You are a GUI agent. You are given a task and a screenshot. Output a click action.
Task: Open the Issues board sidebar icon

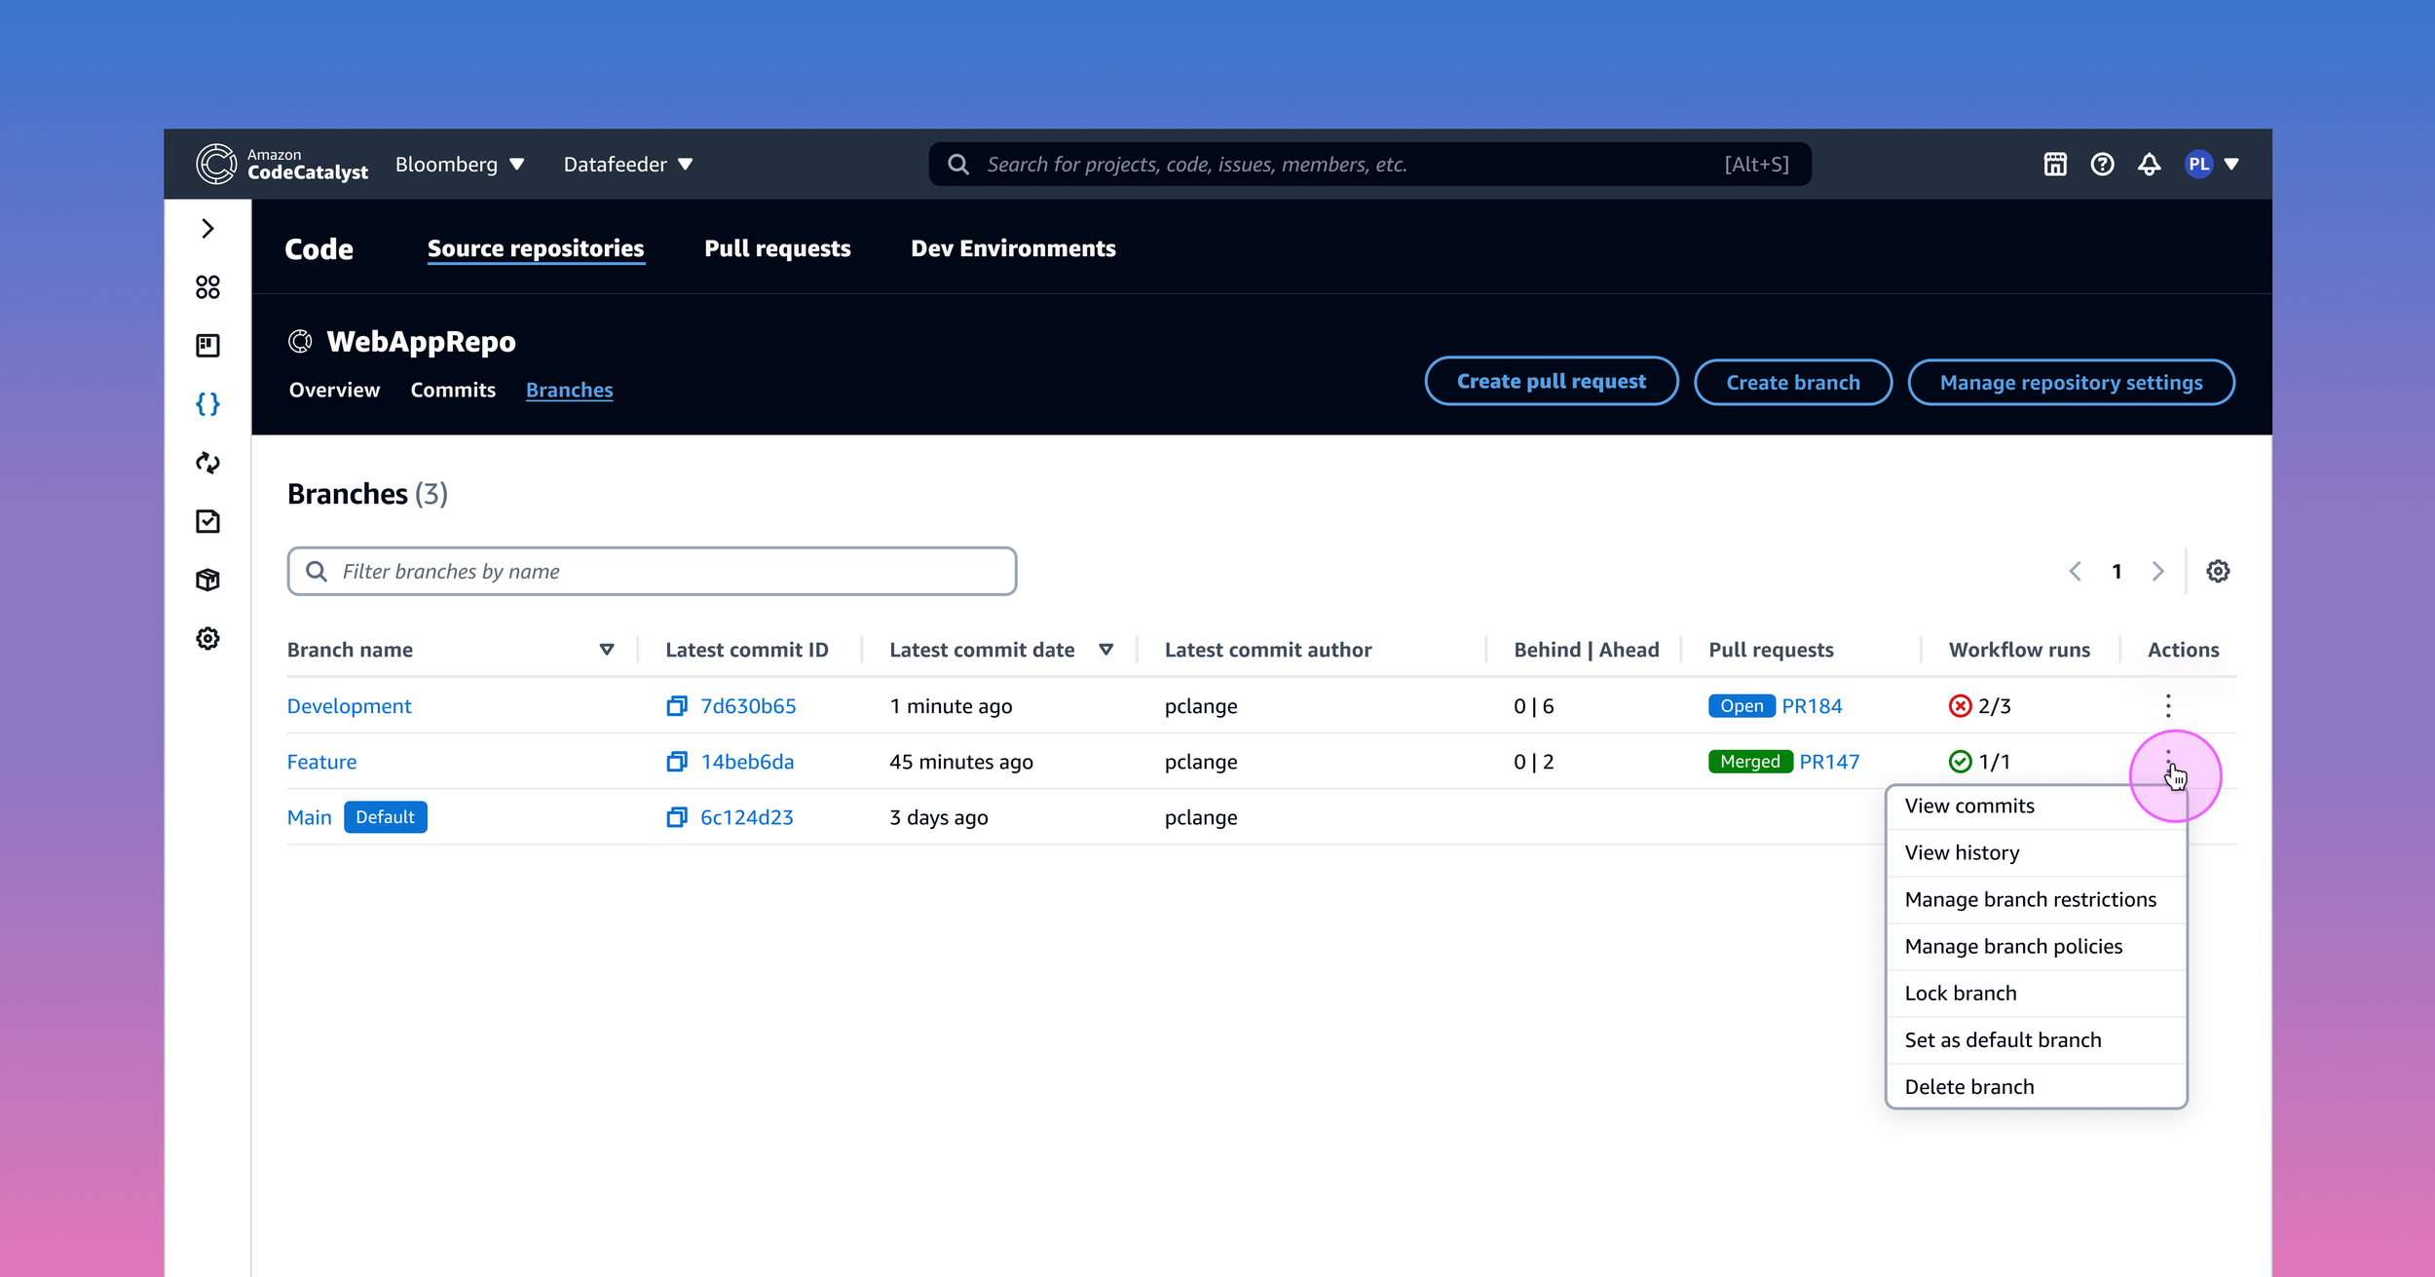[x=207, y=345]
